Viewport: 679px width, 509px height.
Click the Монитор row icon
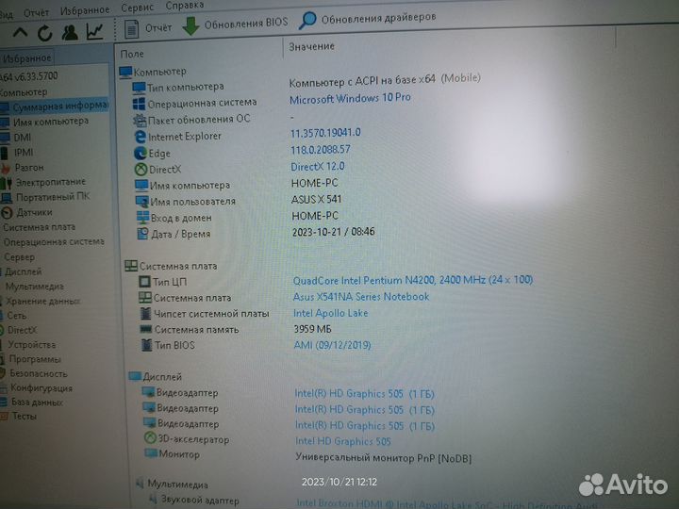pos(151,453)
